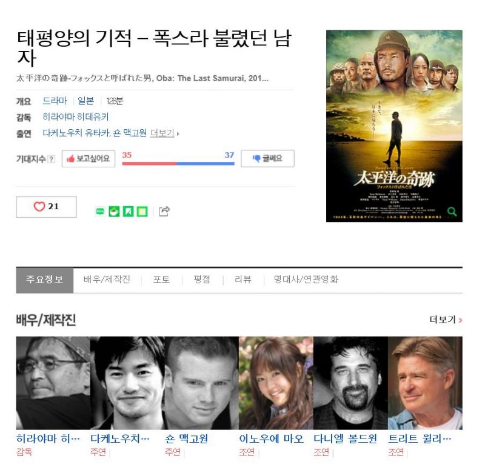Viewport: 485px width, 470px height.
Task: Share to Naver Cafe cup icon
Action: 114,212
